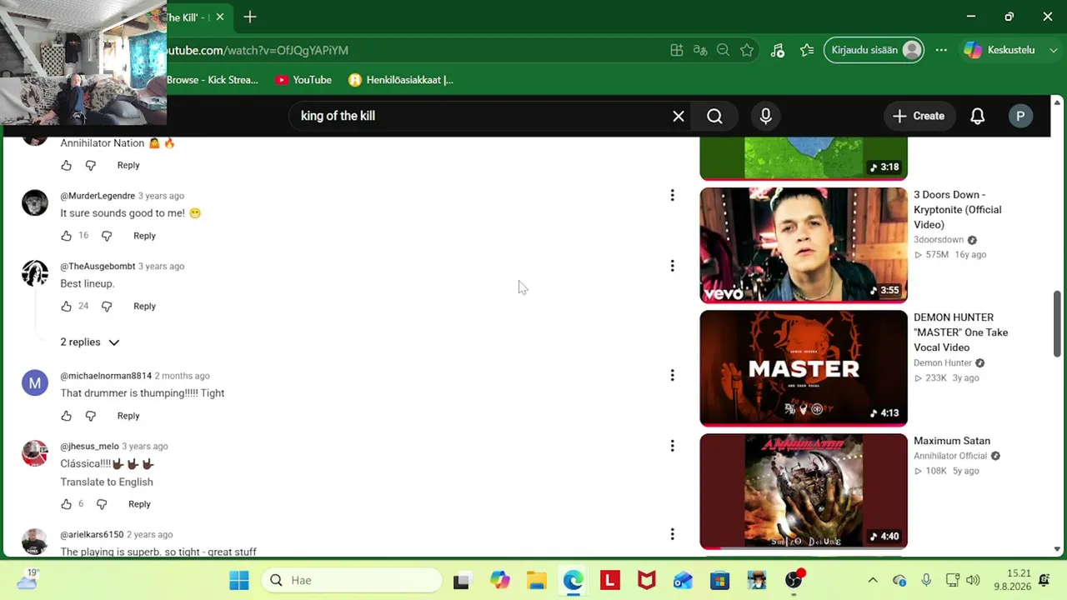Open the YouTube account avatar "P"

tap(1020, 117)
